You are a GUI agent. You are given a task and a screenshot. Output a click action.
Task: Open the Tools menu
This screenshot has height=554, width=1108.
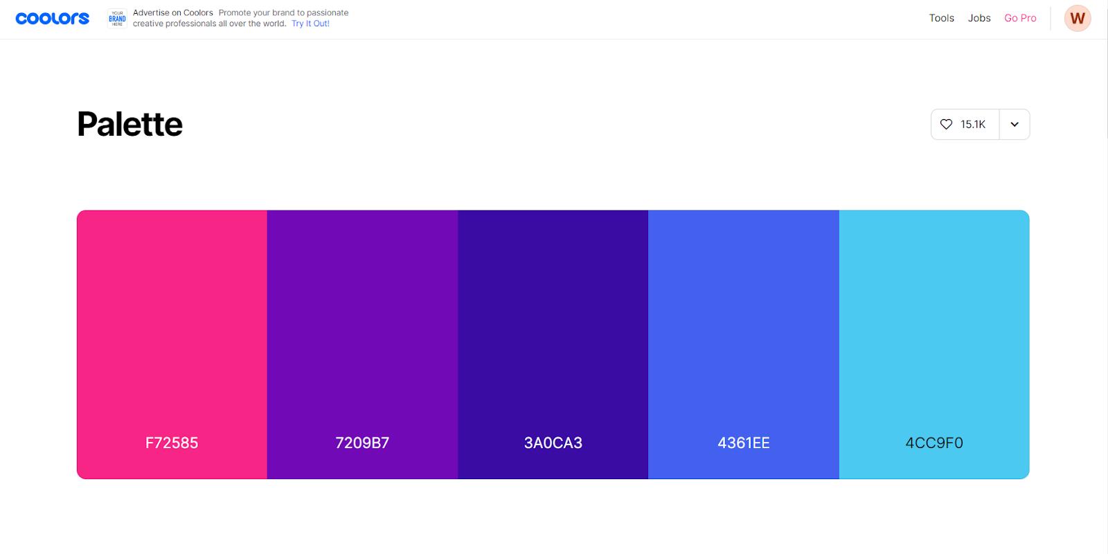coord(941,18)
